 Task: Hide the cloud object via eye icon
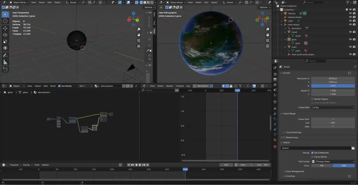coord(351,32)
